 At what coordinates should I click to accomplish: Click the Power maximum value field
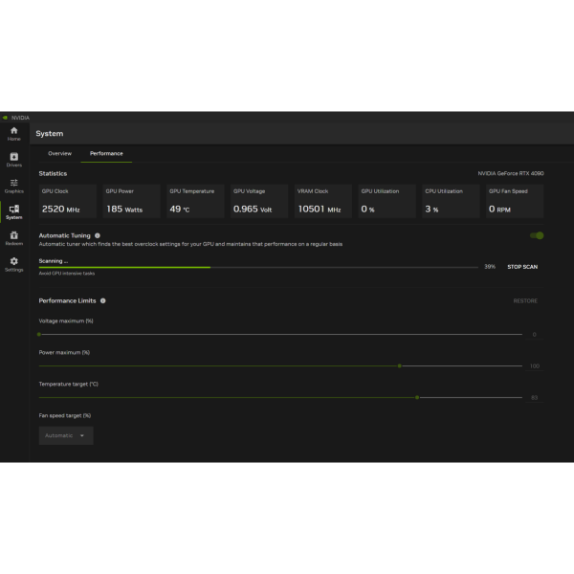coord(535,366)
